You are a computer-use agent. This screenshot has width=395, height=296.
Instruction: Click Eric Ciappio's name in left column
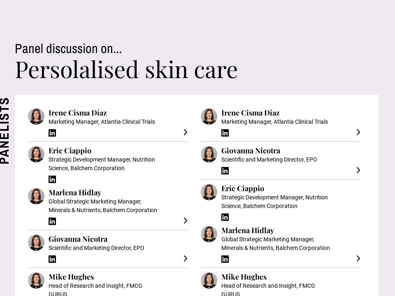pyautogui.click(x=70, y=150)
